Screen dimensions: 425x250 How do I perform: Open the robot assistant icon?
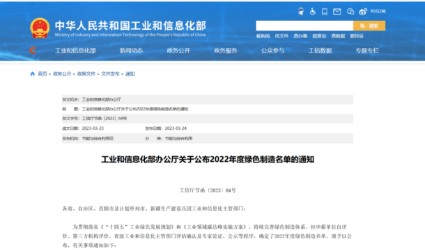301,11
